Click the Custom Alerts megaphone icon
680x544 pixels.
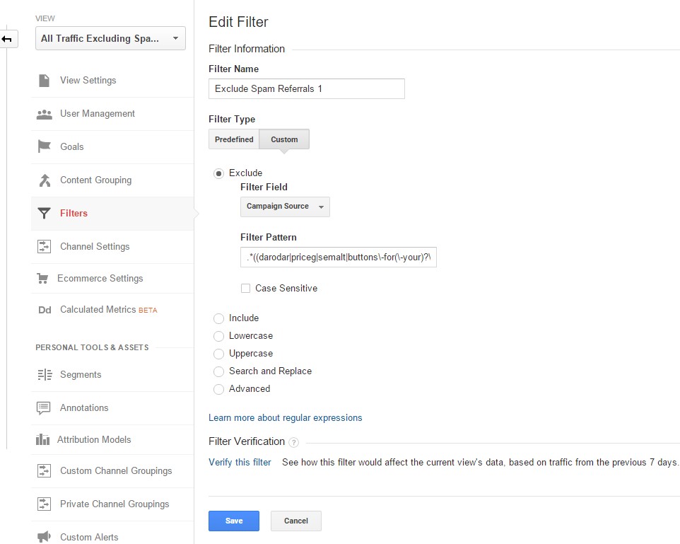coord(44,537)
